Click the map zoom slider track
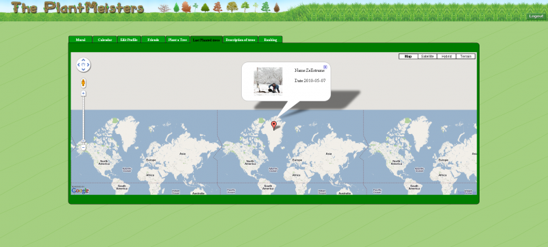Image resolution: width=548 pixels, height=247 pixels. coord(84,120)
